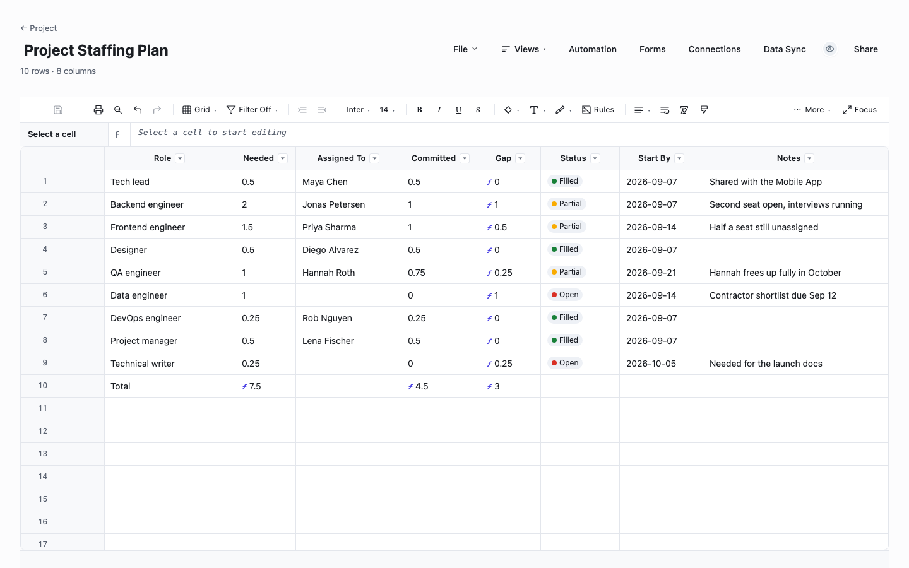The height and width of the screenshot is (568, 909).
Task: Change the Inter font family
Action: click(x=358, y=110)
